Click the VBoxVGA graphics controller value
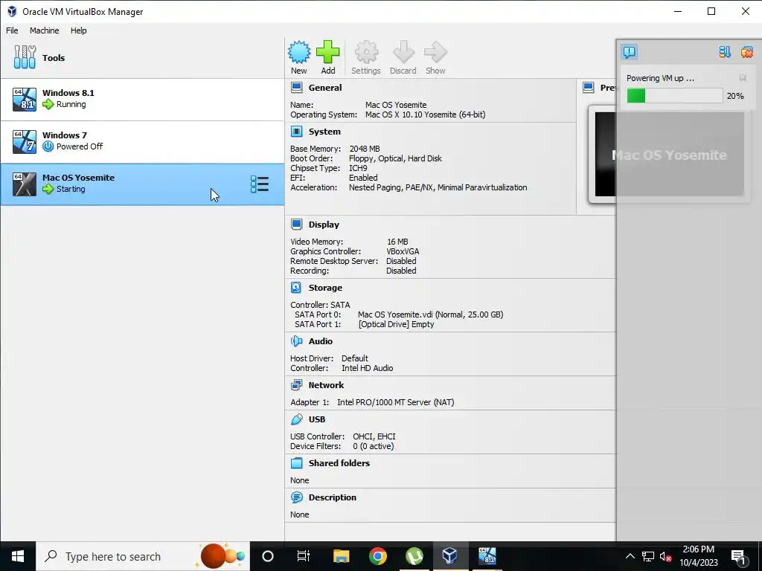762x571 pixels. (x=403, y=251)
